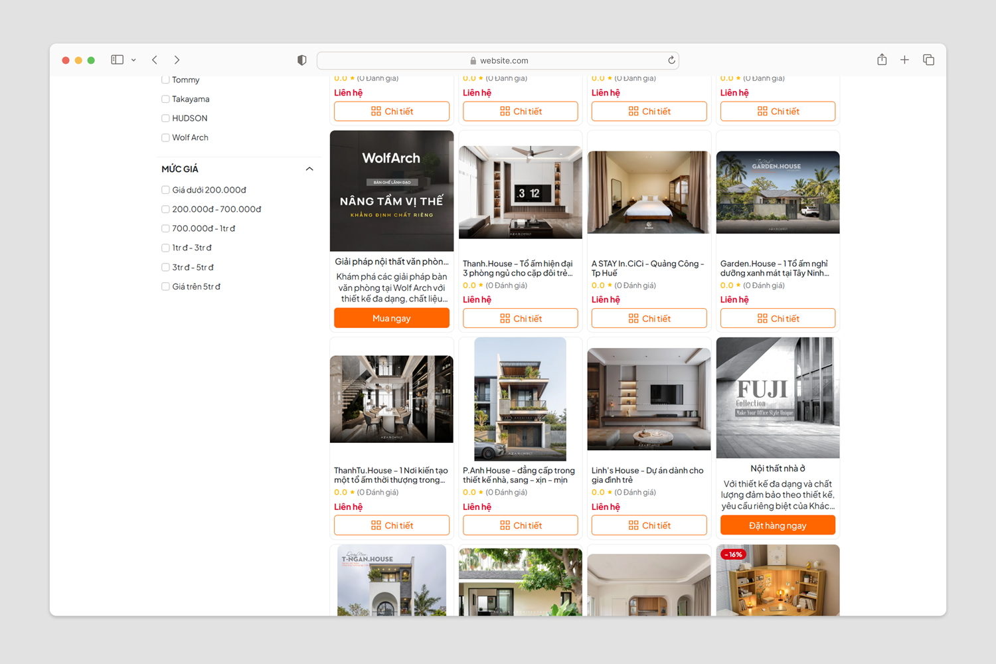Open Chi tiết for Linh's House
This screenshot has width=996, height=664.
(x=649, y=525)
